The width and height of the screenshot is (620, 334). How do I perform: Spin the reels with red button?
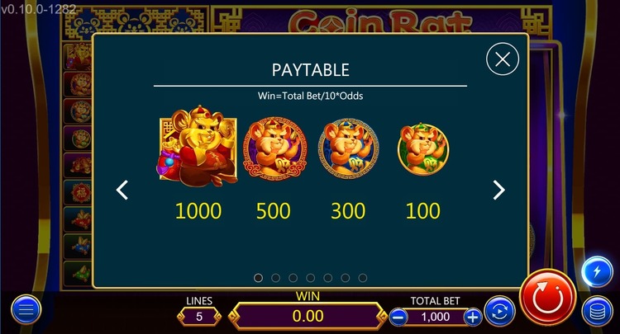click(547, 299)
